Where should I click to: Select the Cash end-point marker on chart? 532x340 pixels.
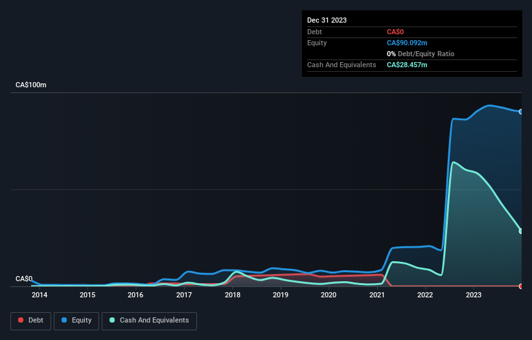tap(521, 231)
